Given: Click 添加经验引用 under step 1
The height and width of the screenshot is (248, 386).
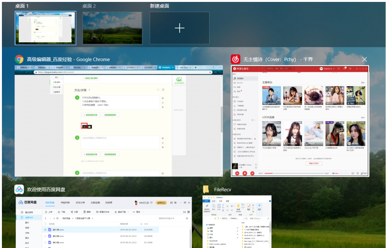Looking at the screenshot, I should pos(91,115).
